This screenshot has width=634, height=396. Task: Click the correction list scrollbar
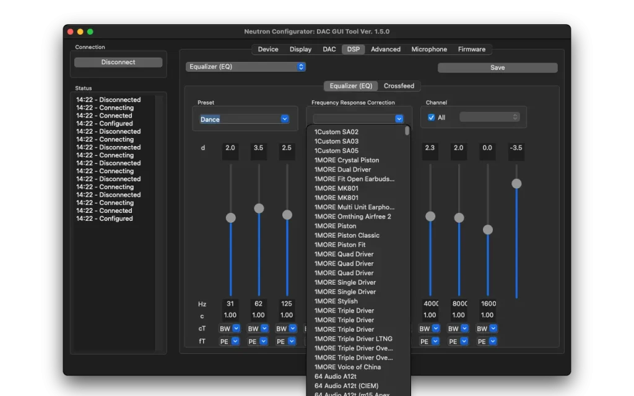(x=407, y=131)
